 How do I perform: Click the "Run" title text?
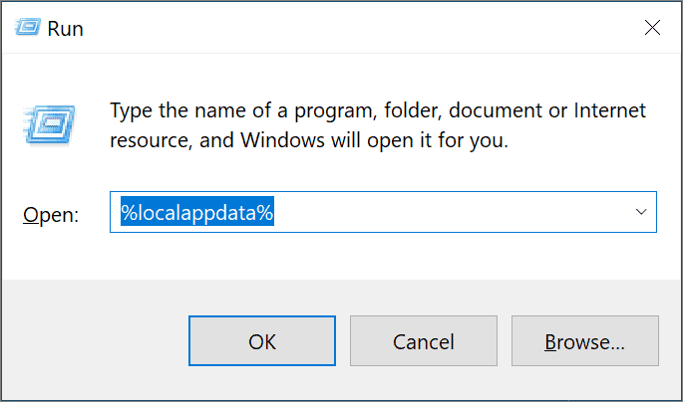coord(66,29)
